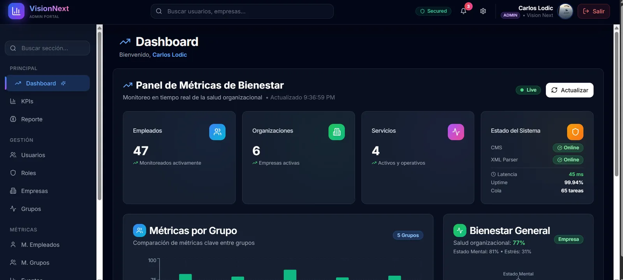Click the XML Parser Online badge

point(568,160)
